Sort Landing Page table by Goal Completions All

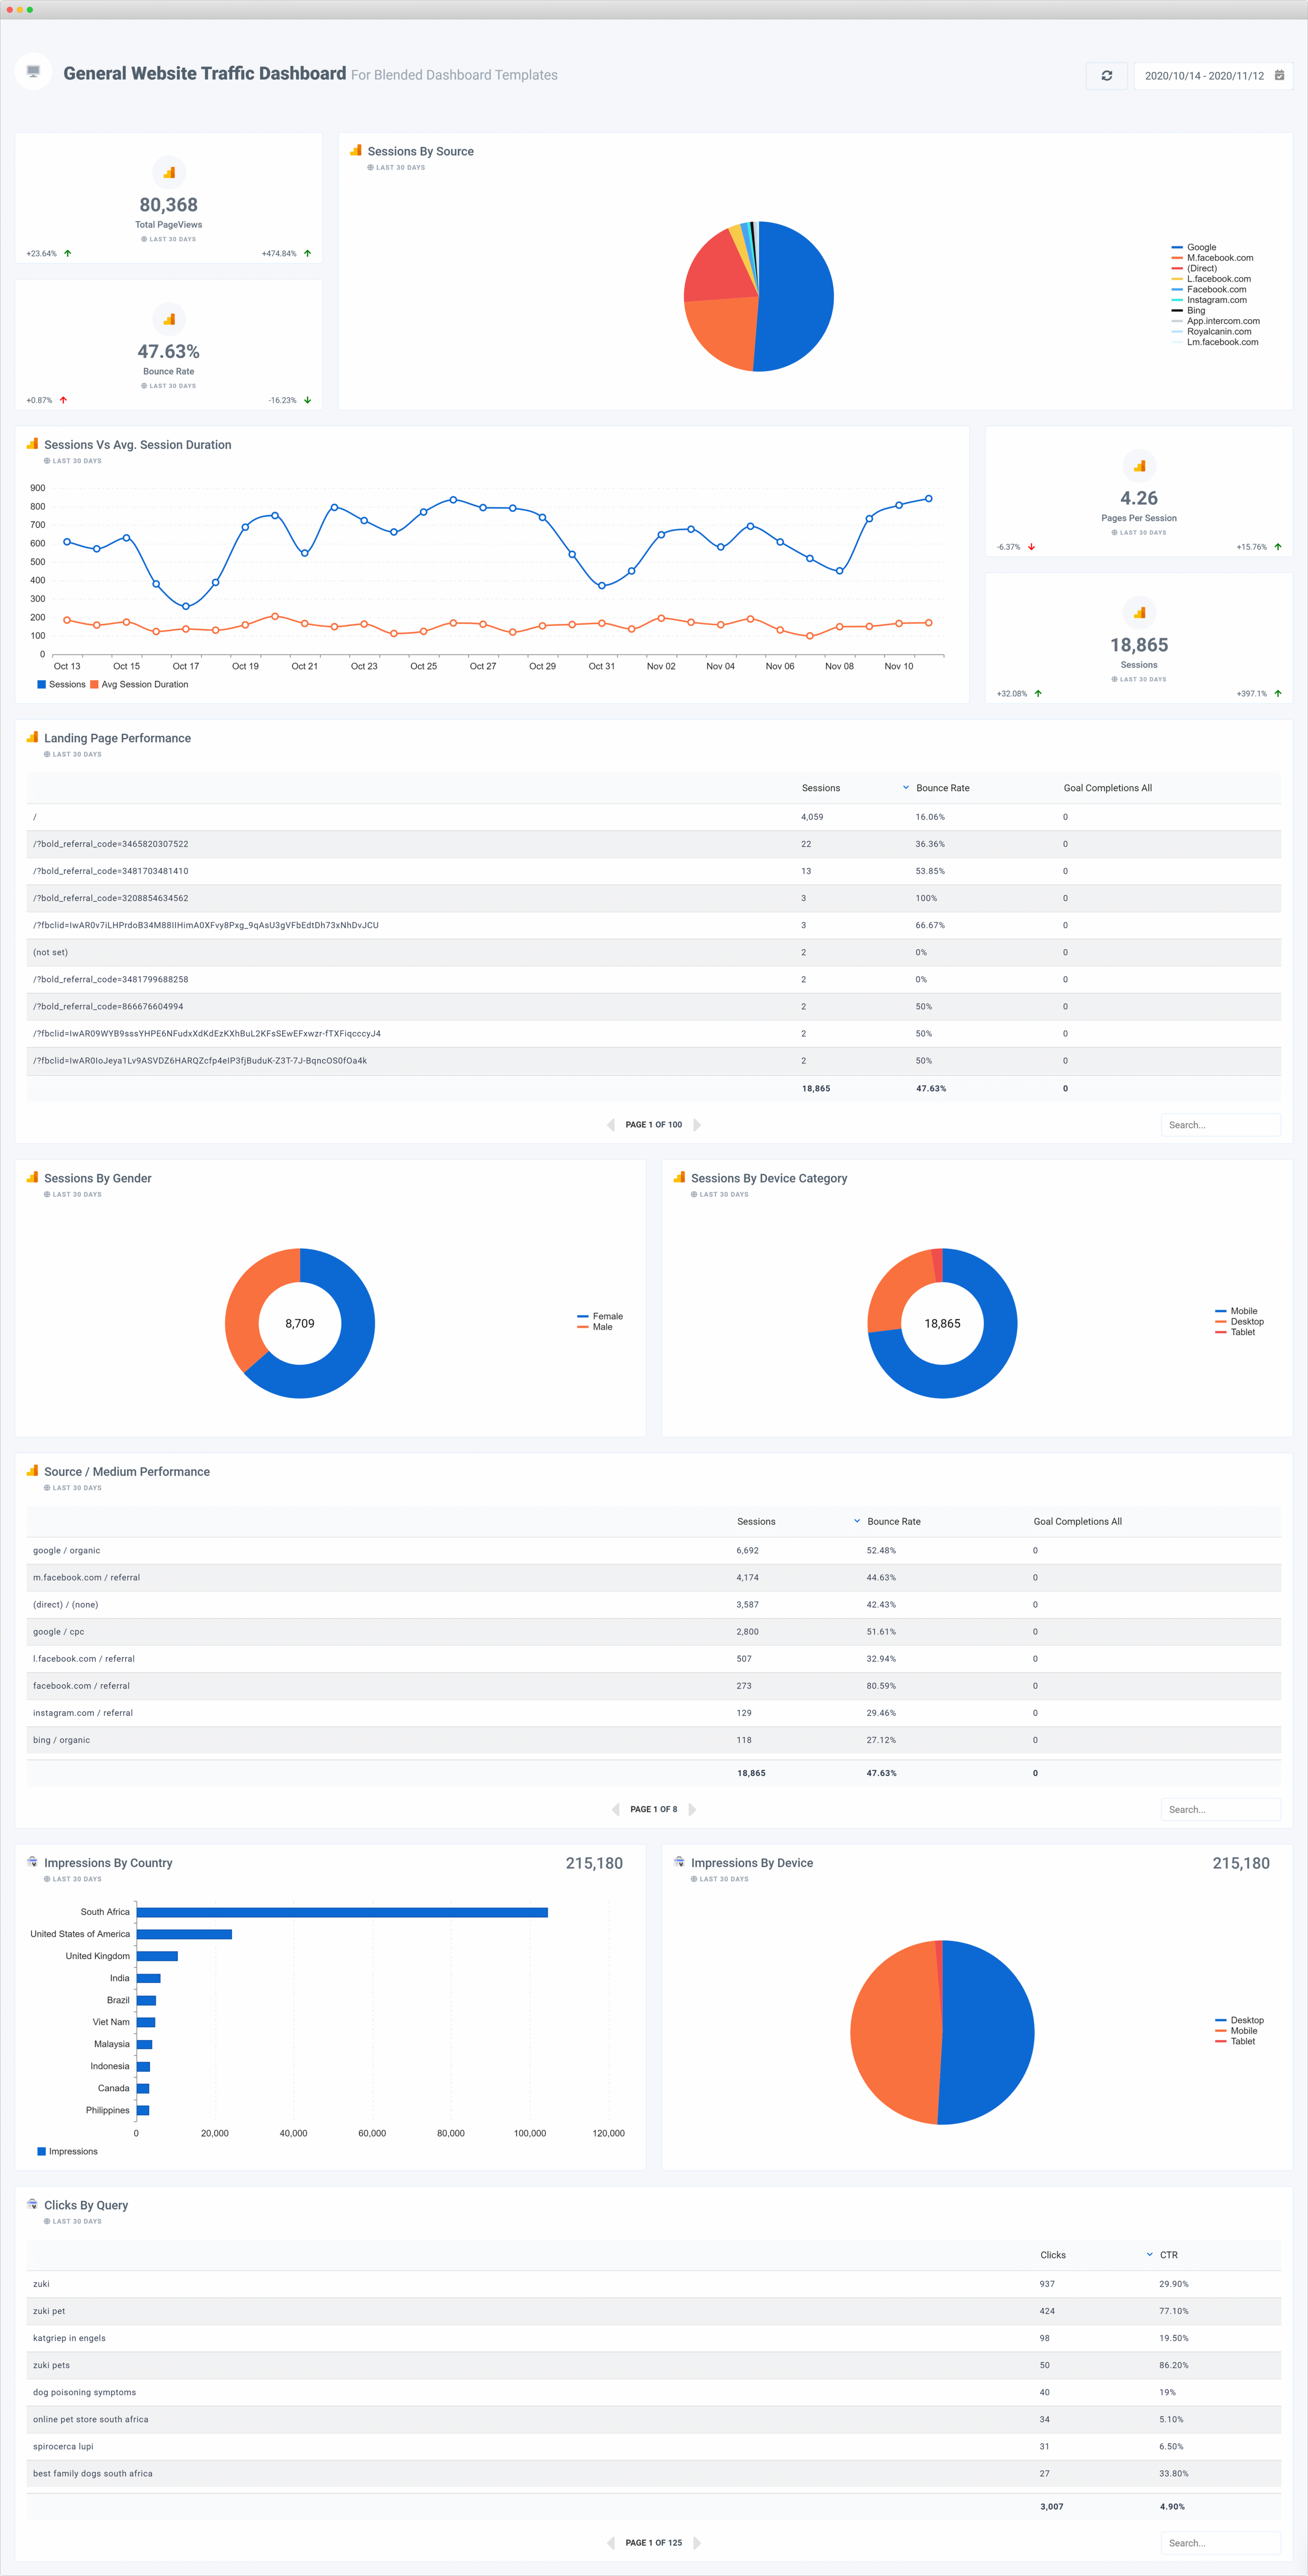click(1107, 788)
